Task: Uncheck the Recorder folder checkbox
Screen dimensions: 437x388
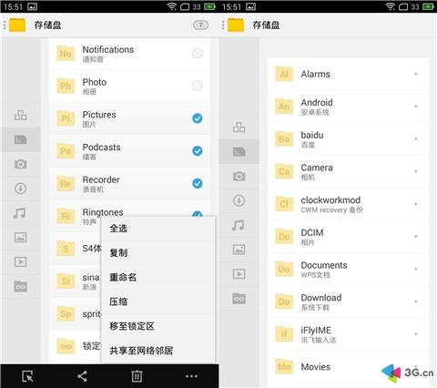Action: 198,183
